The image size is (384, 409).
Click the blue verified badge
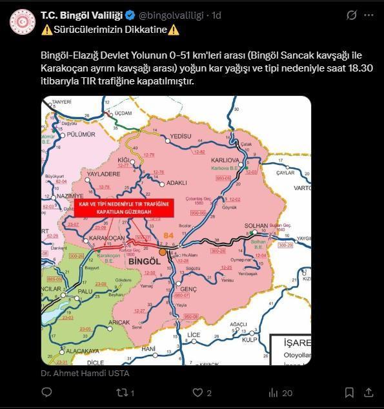[130, 15]
